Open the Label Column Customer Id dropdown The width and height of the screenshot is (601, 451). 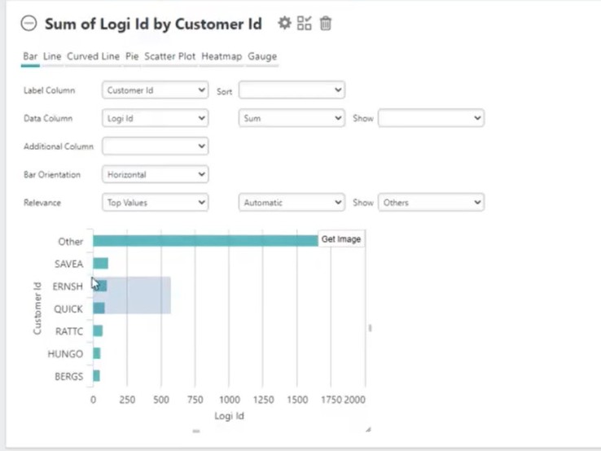coord(156,90)
